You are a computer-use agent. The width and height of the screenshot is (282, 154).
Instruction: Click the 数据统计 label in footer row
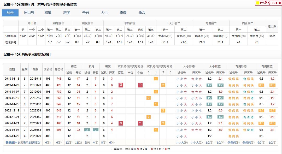pyautogui.click(x=11, y=143)
